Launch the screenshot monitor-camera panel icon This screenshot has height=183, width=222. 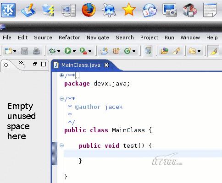click(x=170, y=11)
